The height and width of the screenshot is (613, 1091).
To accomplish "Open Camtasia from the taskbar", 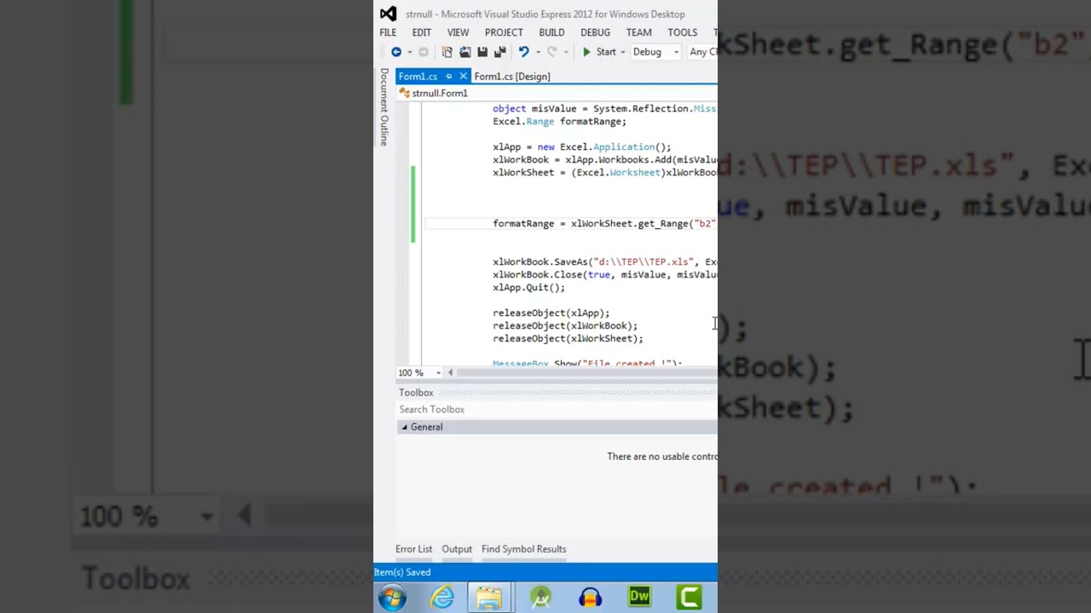I will (x=689, y=598).
